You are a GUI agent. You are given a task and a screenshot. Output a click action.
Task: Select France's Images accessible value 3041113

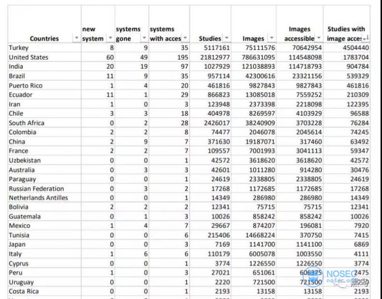click(300, 151)
